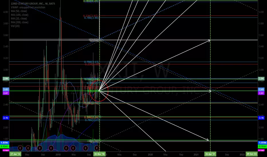Image resolution: width=267 pixels, height=157 pixels.
Task: Select the 0.236(3.93) Fibonacci level label
Action: (91, 16)
